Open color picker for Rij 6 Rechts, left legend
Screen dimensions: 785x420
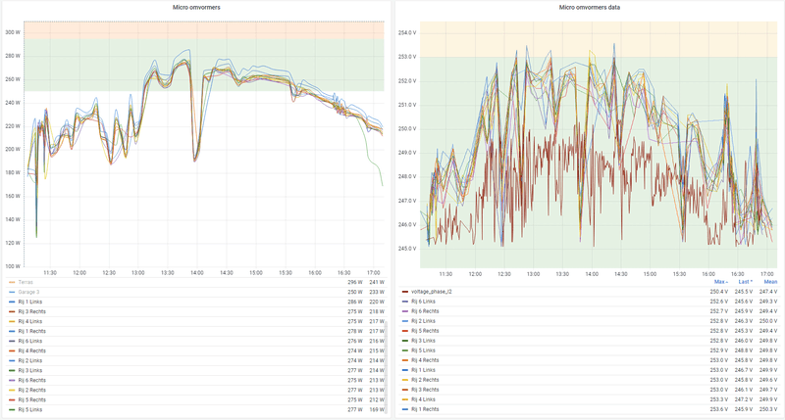pyautogui.click(x=12, y=380)
